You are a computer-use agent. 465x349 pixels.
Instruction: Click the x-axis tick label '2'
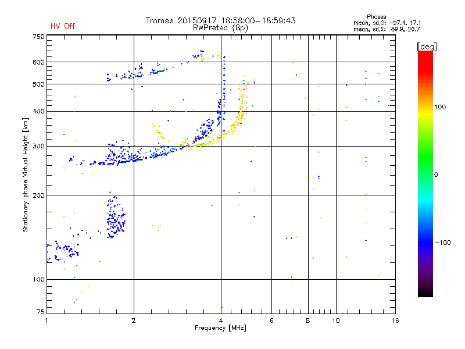tap(134, 320)
